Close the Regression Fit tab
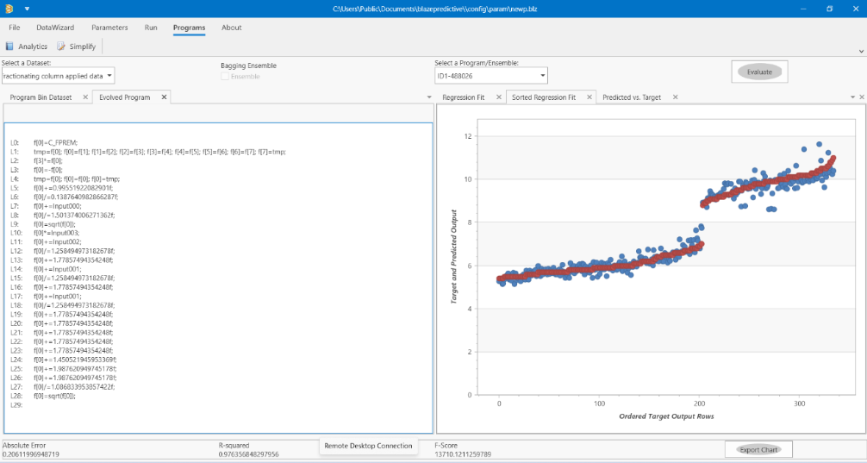The height and width of the screenshot is (463, 867). (499, 97)
